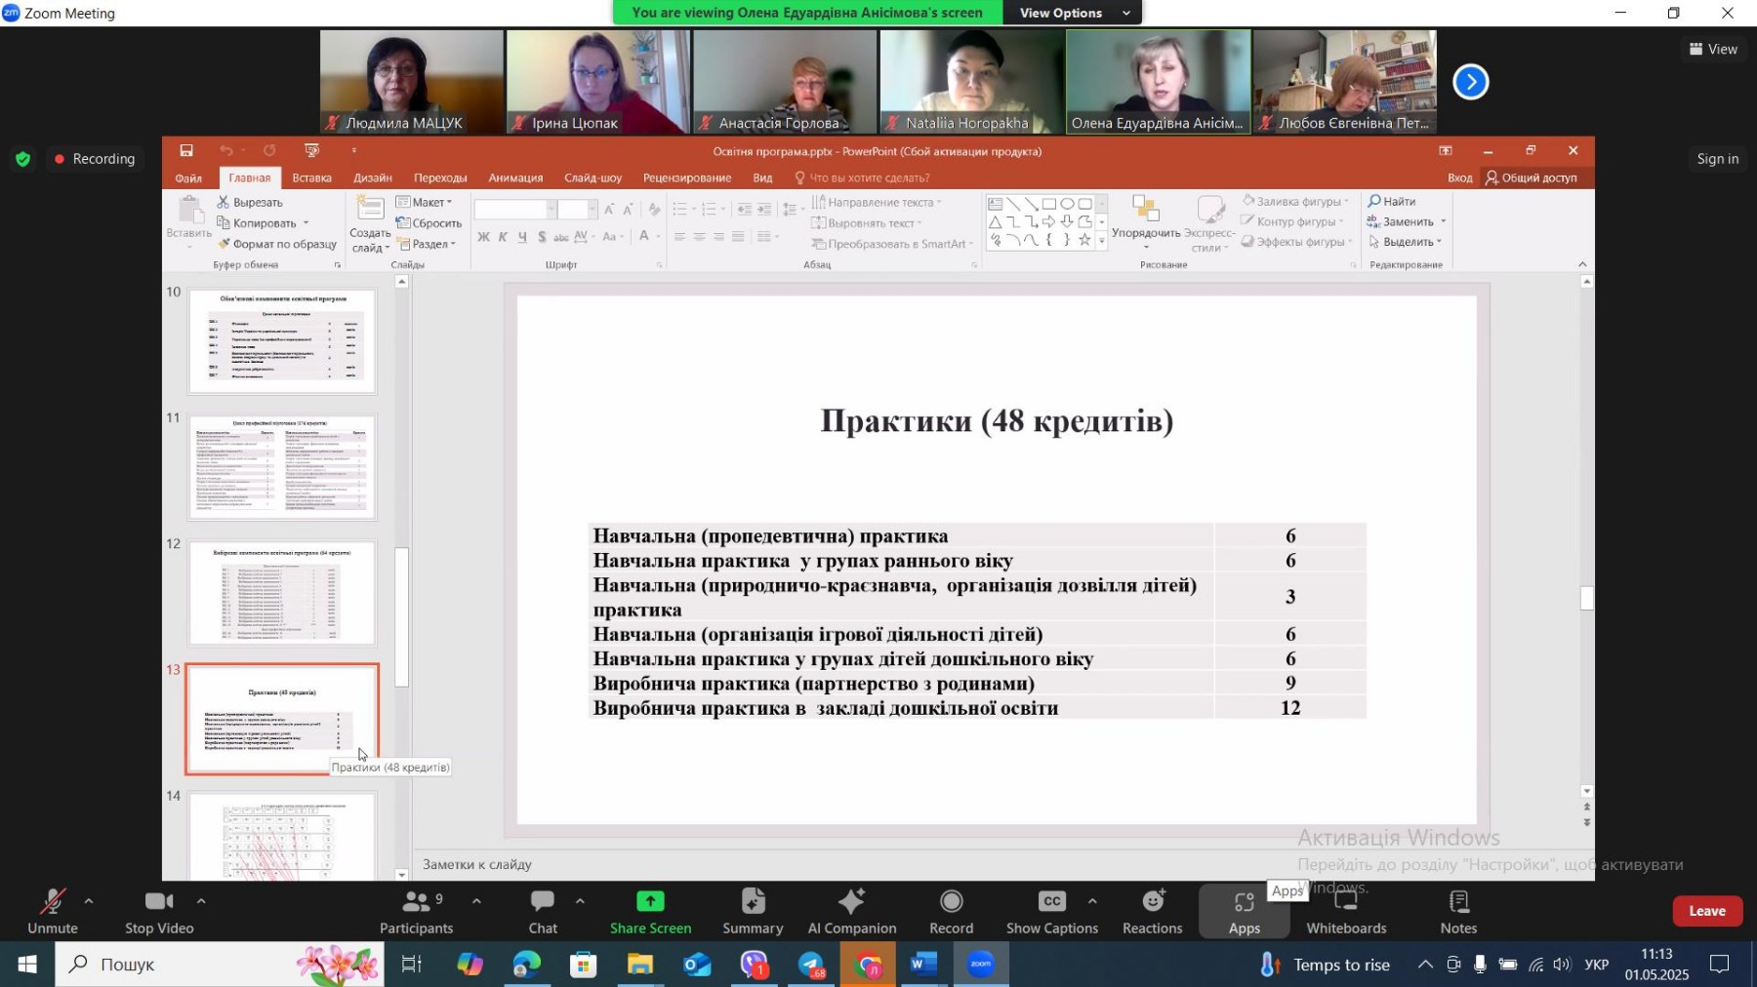The image size is (1757, 987).
Task: Expand audio options arrow next to Unmute
Action: [x=89, y=901]
